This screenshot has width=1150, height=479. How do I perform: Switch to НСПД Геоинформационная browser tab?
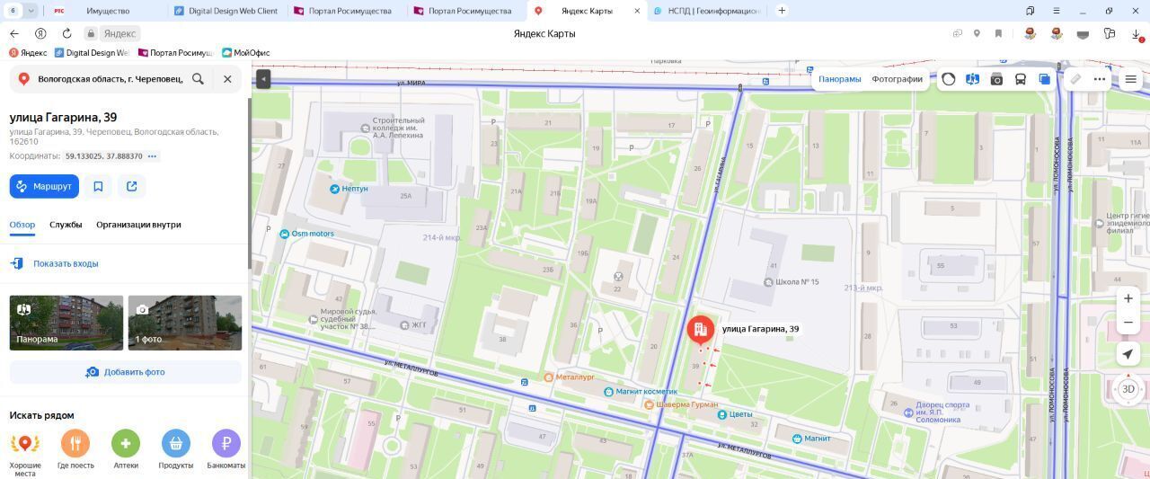[x=707, y=11]
